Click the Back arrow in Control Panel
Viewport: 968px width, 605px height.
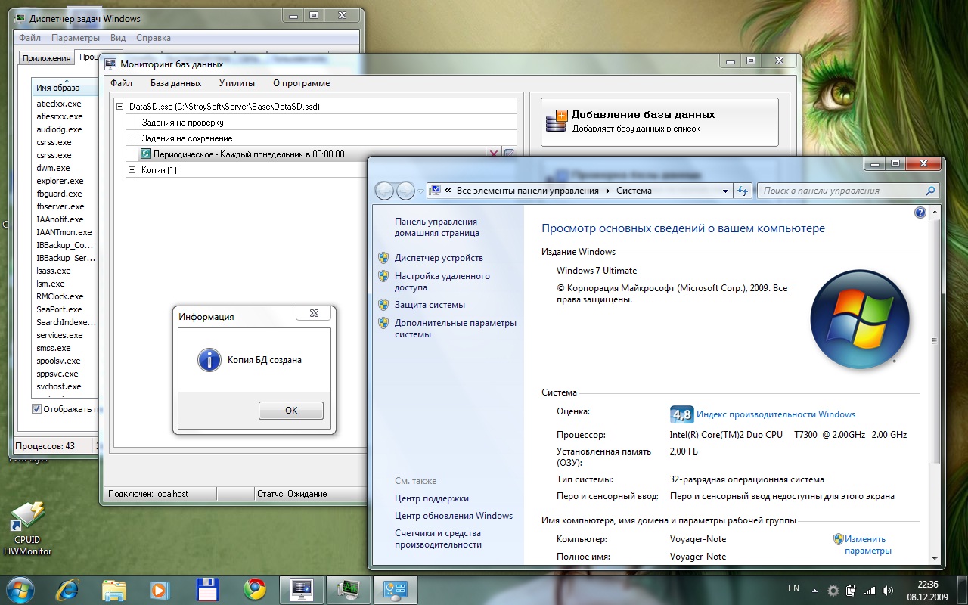tap(385, 191)
